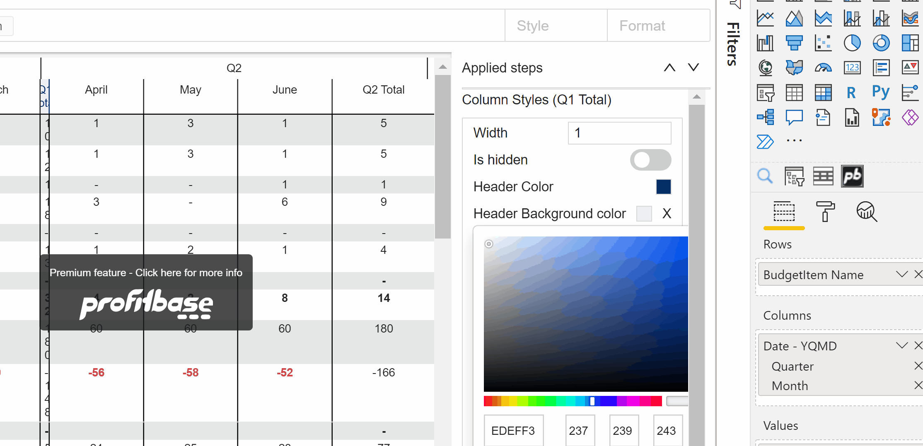Screen dimensions: 923x446
Task: Add a card (123) visual
Action: pyautogui.click(x=852, y=68)
